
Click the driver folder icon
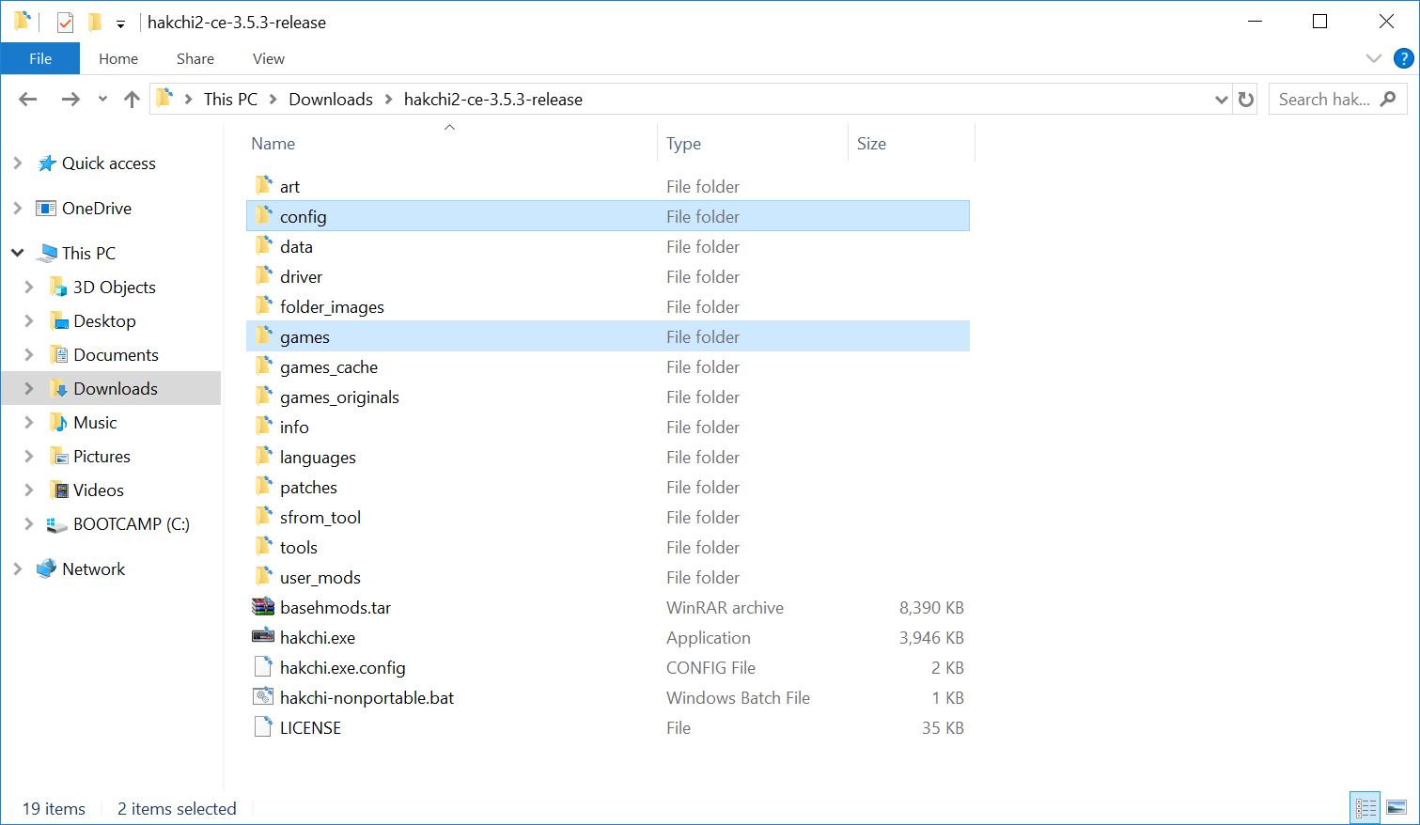[264, 276]
